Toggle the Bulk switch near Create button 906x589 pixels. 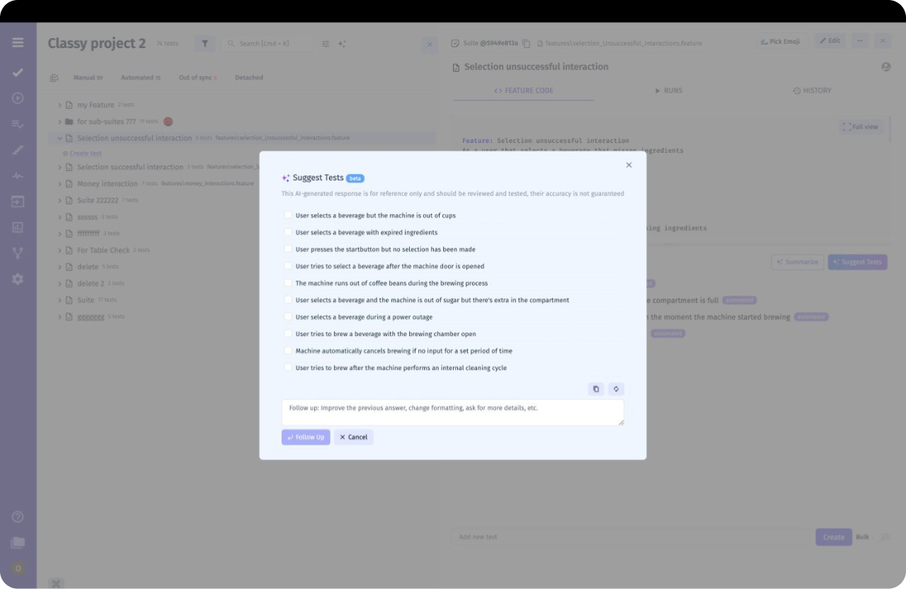[x=882, y=537]
